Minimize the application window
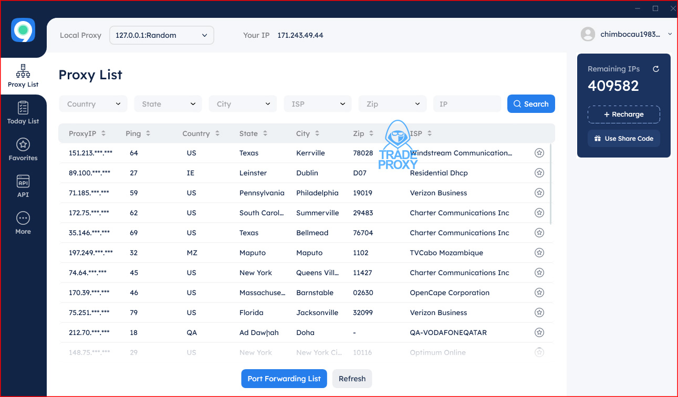 [x=638, y=8]
